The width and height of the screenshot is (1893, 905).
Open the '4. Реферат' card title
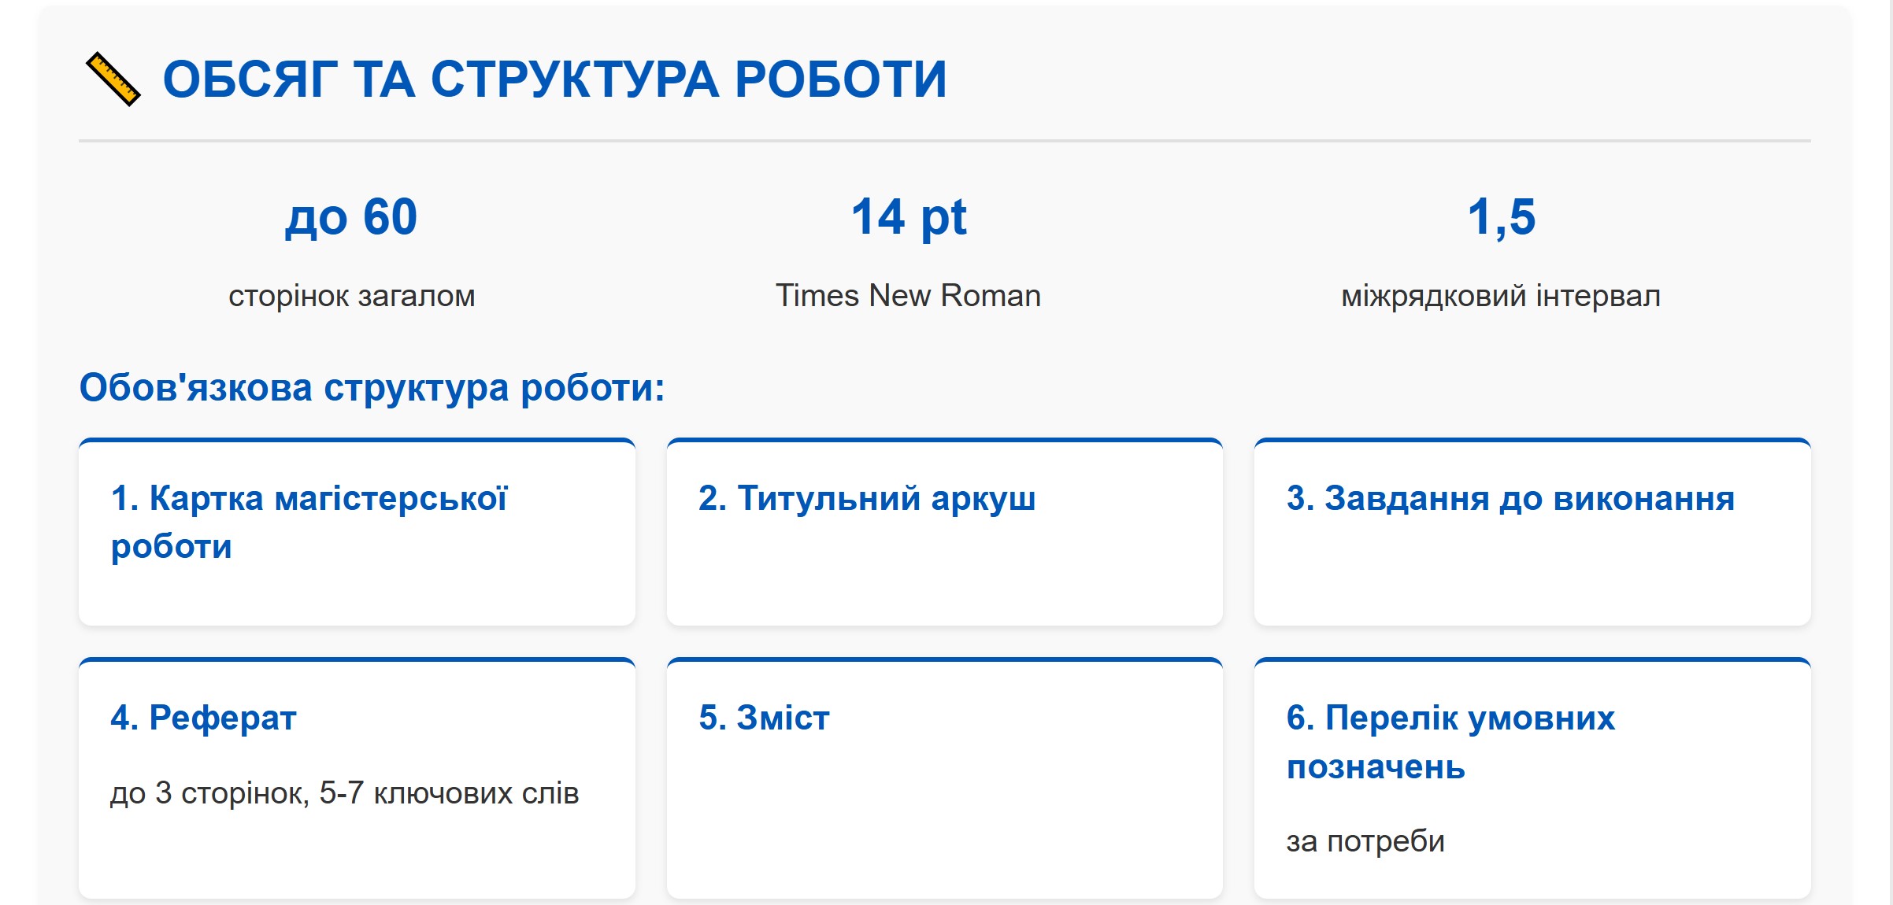pos(203,718)
